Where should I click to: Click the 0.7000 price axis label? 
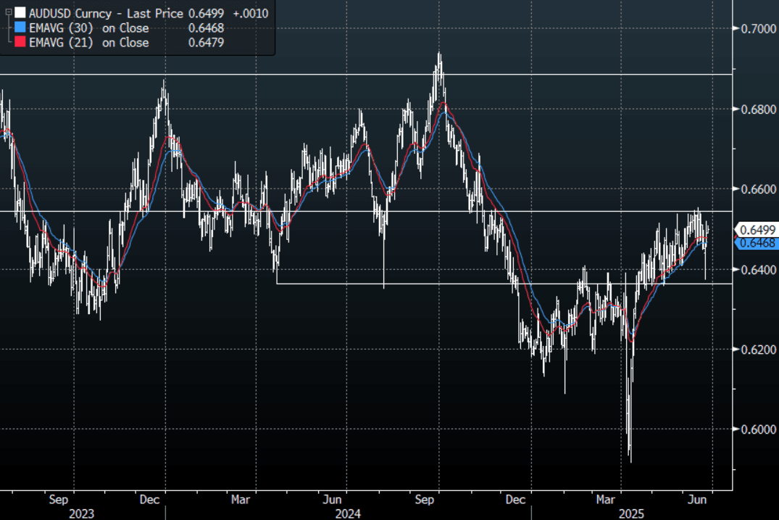[x=759, y=29]
